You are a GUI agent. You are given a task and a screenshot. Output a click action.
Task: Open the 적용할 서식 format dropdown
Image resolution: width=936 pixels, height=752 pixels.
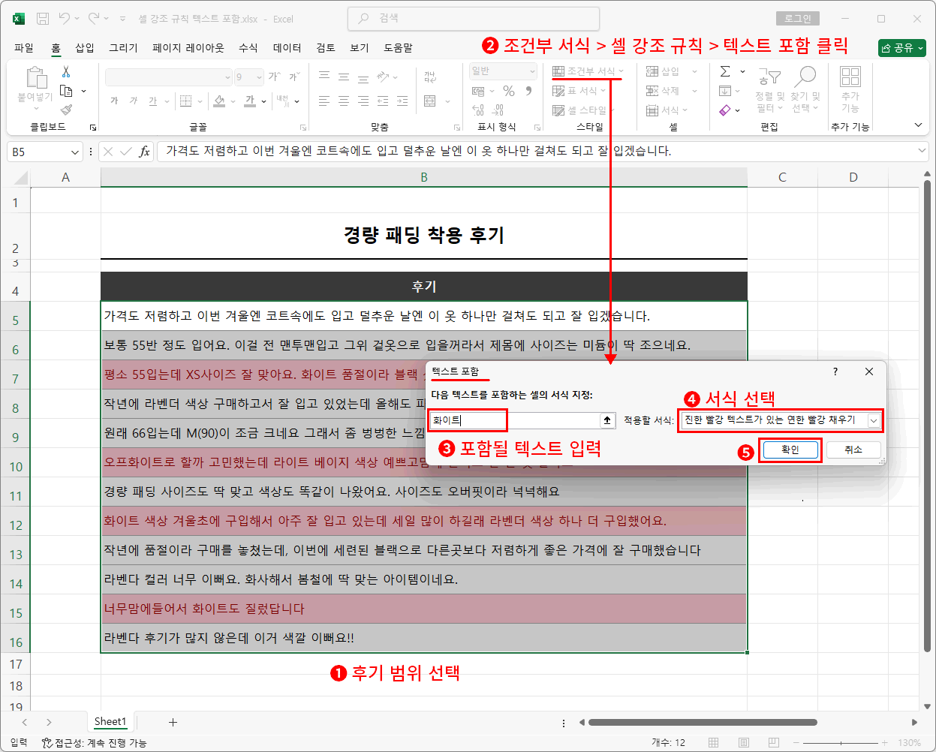coord(874,420)
